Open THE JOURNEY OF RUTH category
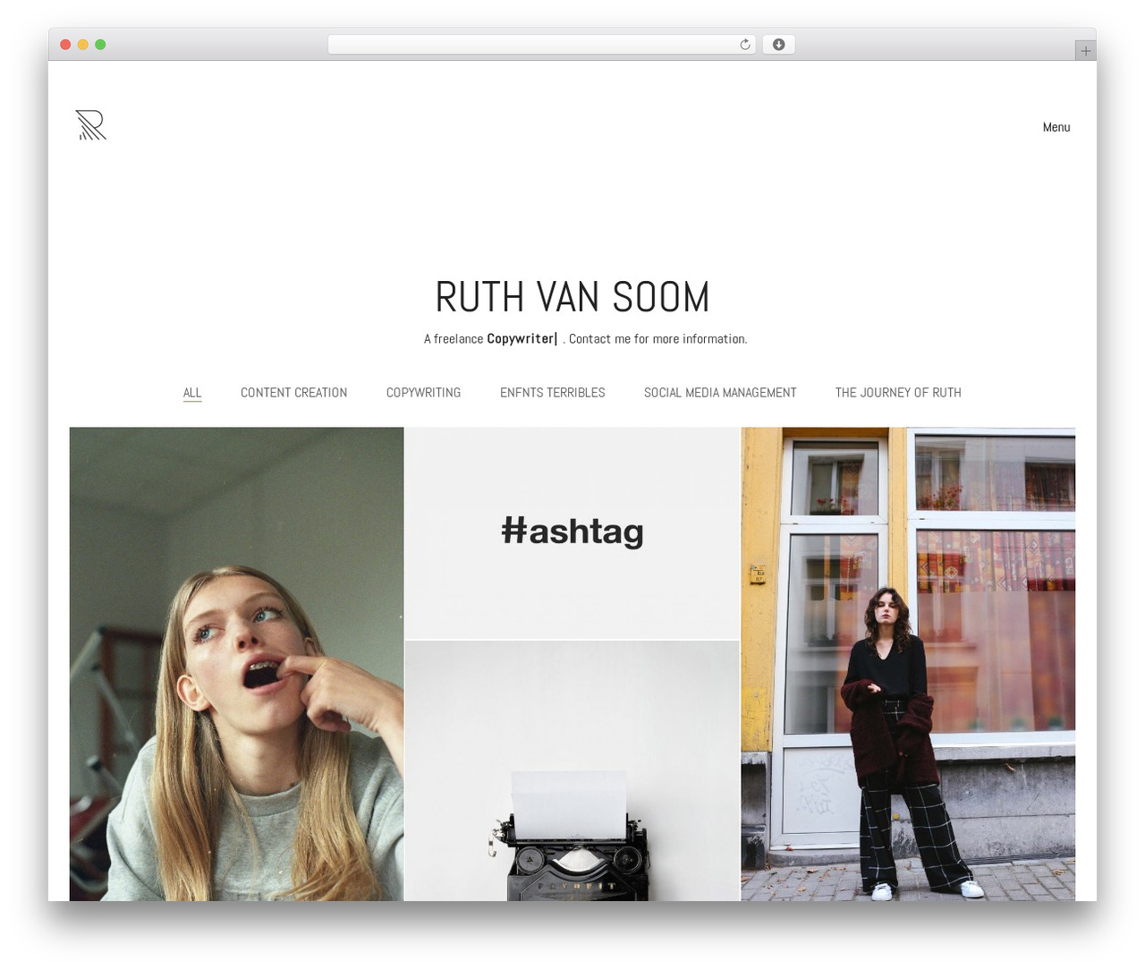The image size is (1145, 970). [x=898, y=393]
